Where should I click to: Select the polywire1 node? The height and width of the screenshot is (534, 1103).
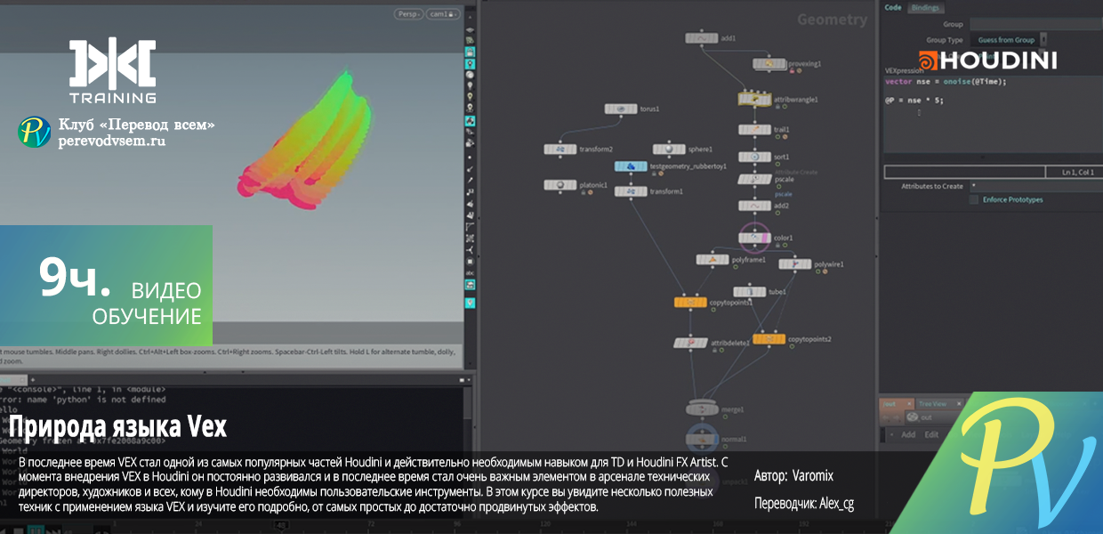coord(794,264)
